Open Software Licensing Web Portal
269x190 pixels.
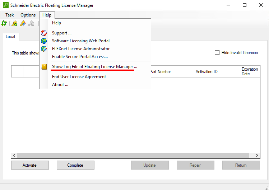click(x=95, y=41)
